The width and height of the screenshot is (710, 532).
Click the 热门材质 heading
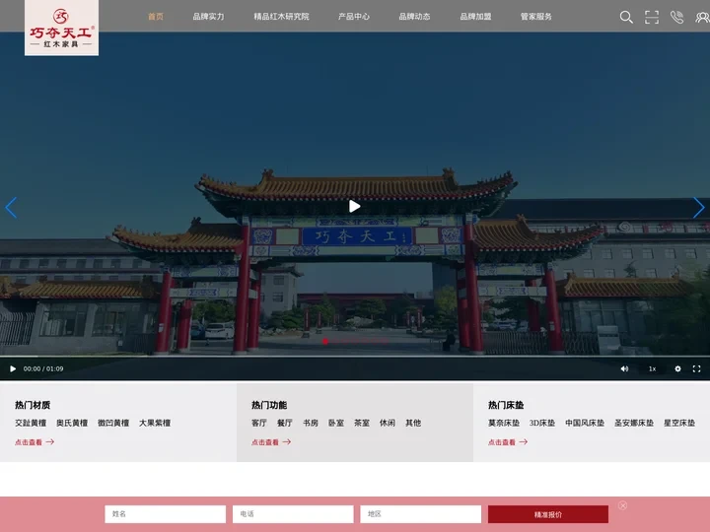coord(33,405)
